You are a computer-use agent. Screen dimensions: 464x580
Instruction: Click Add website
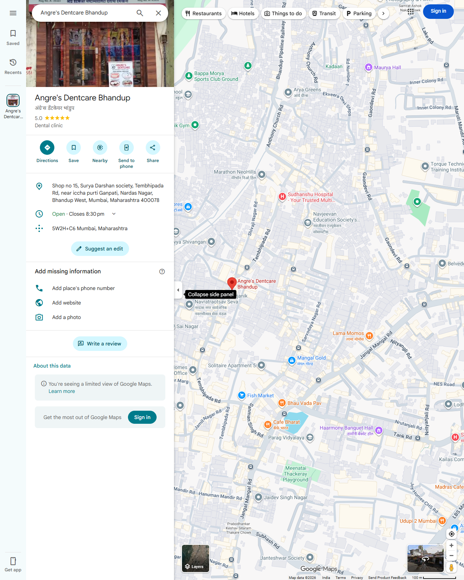tap(100, 303)
